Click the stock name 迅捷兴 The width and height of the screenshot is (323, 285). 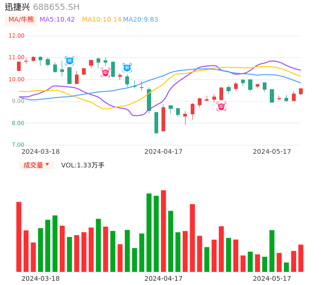[x=17, y=7]
